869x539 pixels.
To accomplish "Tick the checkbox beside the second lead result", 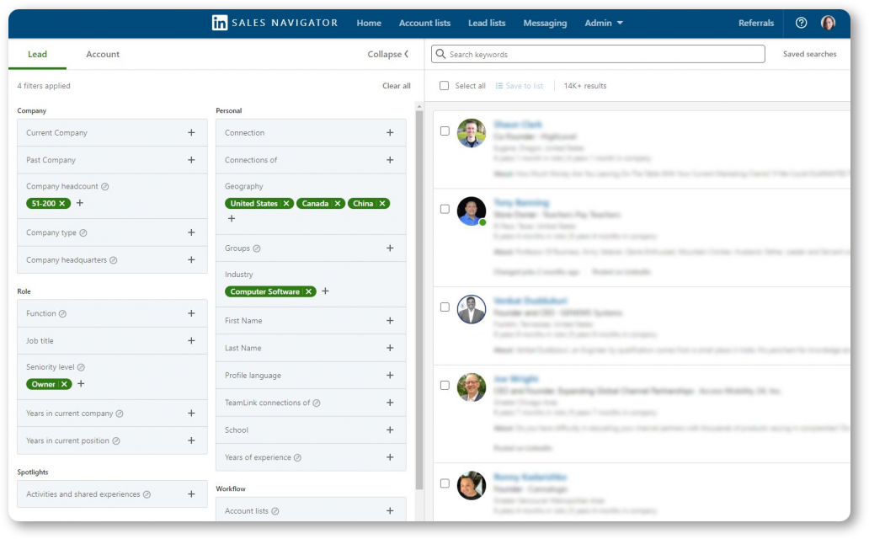I will pos(445,209).
